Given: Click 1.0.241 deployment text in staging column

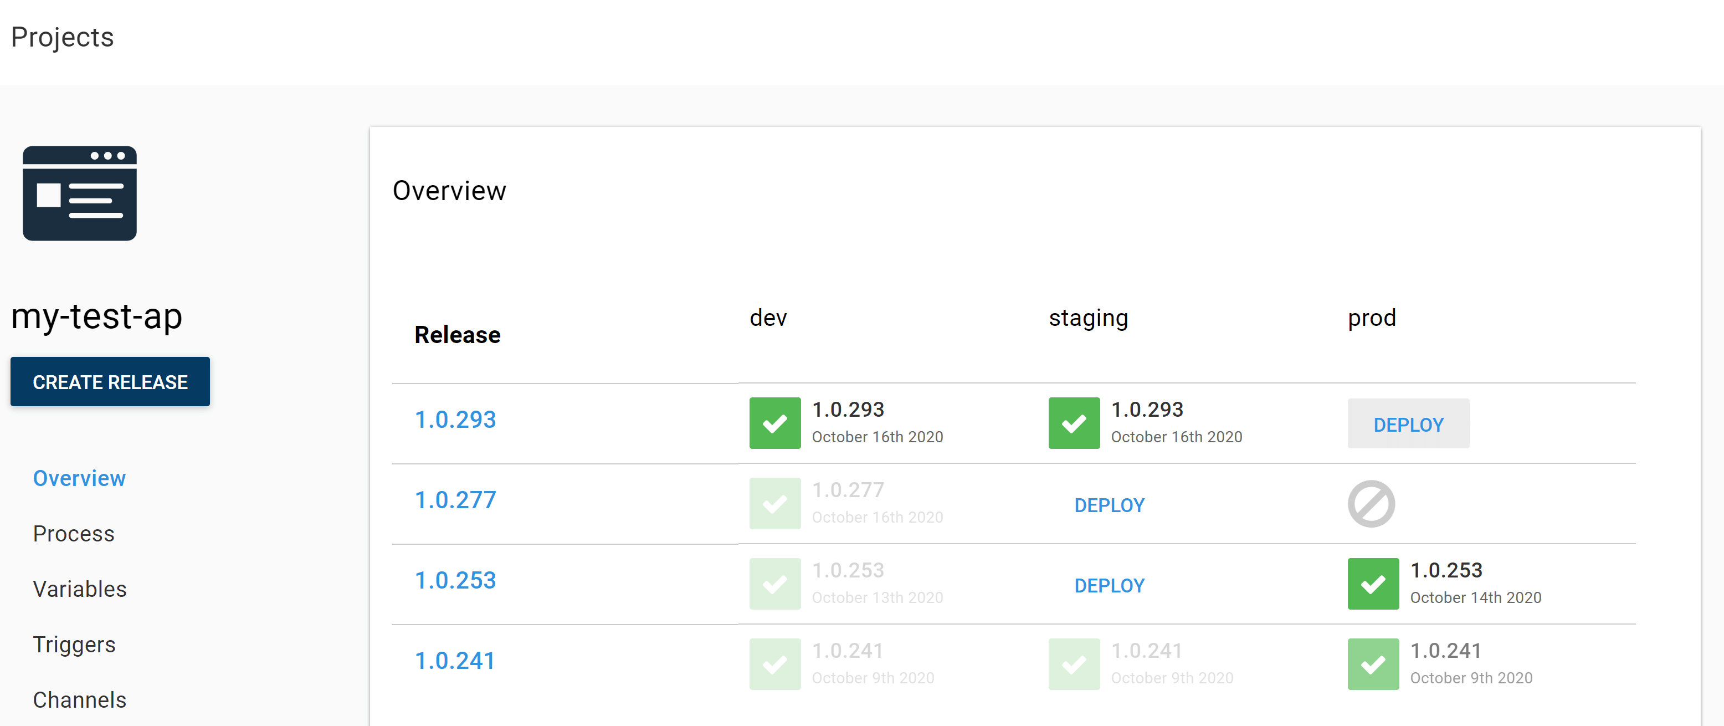Looking at the screenshot, I should [1146, 650].
